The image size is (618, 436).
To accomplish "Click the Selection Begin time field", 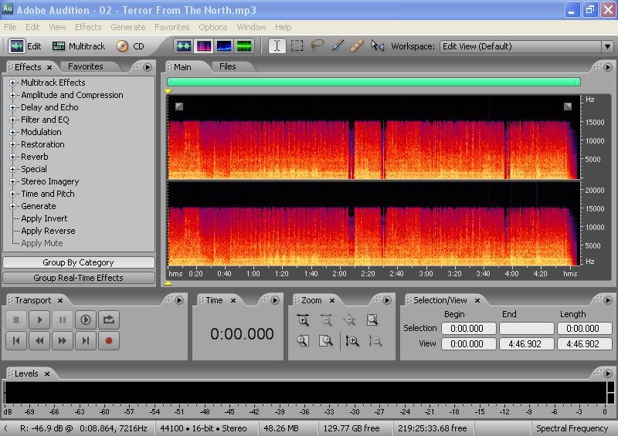I will pyautogui.click(x=469, y=328).
